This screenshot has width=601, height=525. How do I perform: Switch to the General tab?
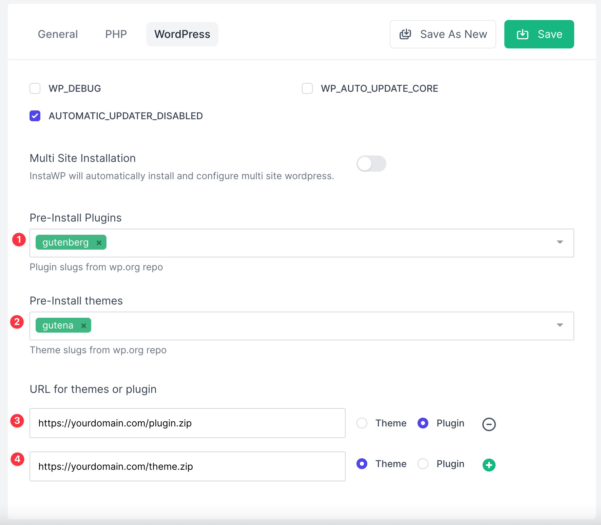pyautogui.click(x=58, y=34)
